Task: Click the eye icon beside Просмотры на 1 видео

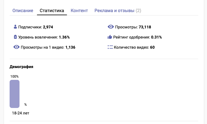Action: (x=16, y=47)
